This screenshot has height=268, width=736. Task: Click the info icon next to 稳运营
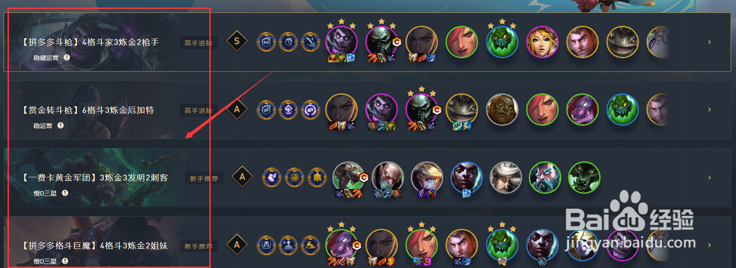(x=61, y=125)
